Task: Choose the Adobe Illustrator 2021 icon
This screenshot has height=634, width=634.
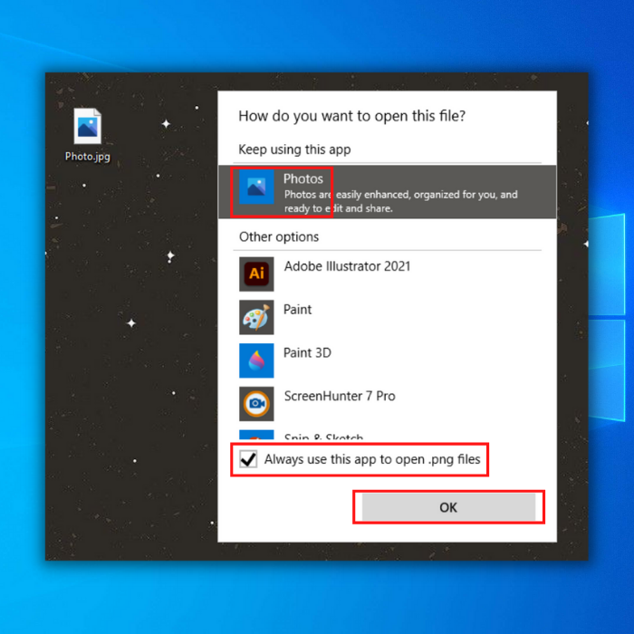Action: coord(256,274)
